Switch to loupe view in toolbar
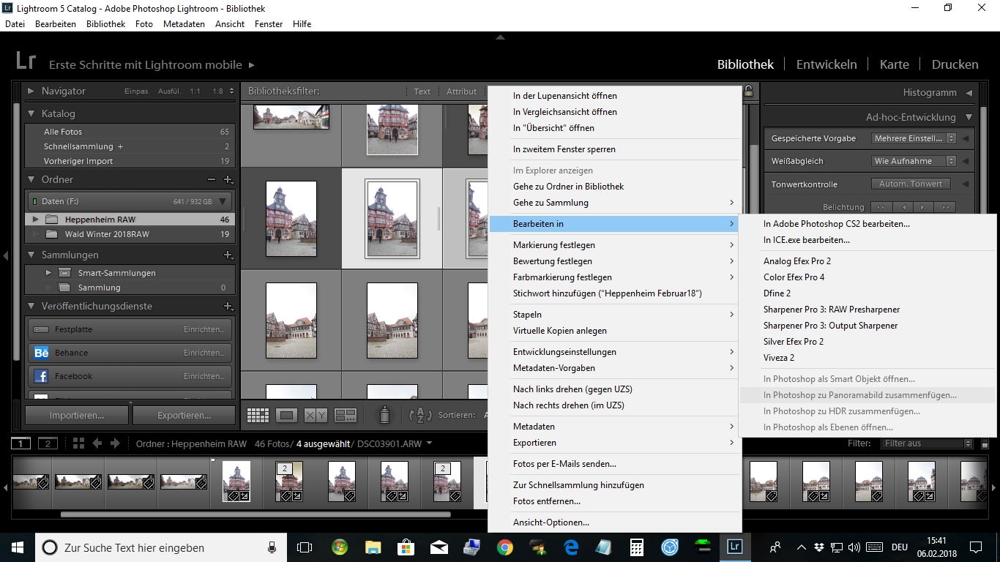Image resolution: width=1000 pixels, height=562 pixels. click(x=286, y=415)
